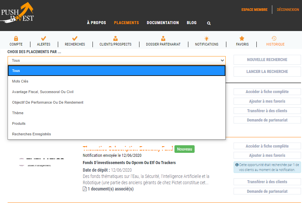This screenshot has height=204, width=302.
Task: Click the Recherches checkmark icon
Action: [75, 38]
